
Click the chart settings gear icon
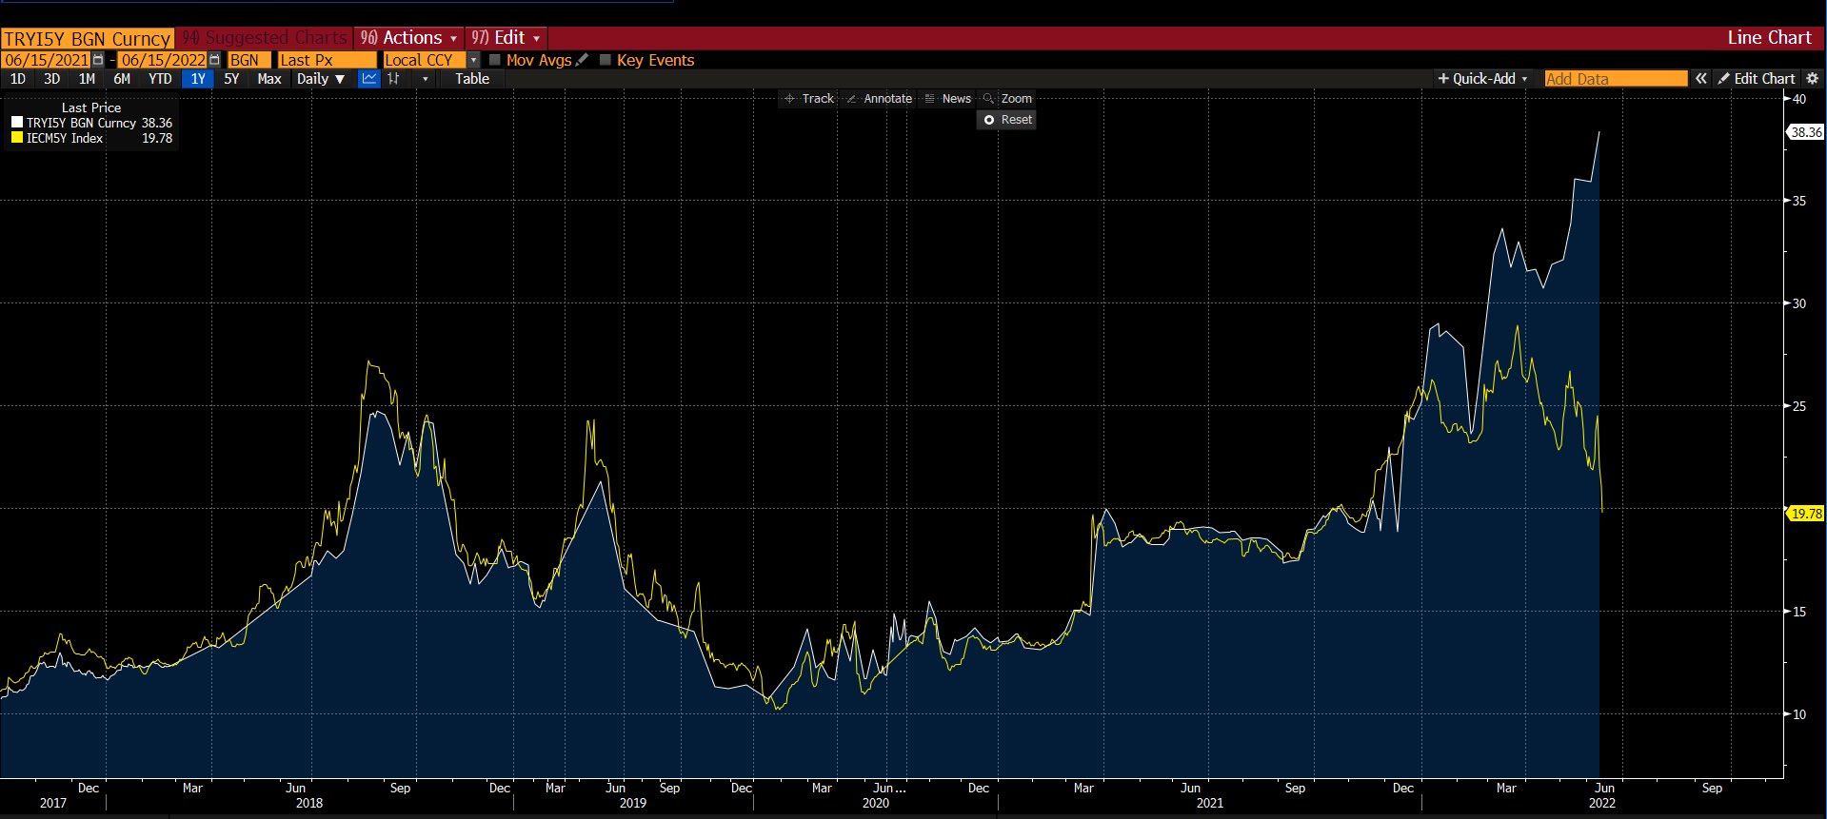click(x=1812, y=79)
